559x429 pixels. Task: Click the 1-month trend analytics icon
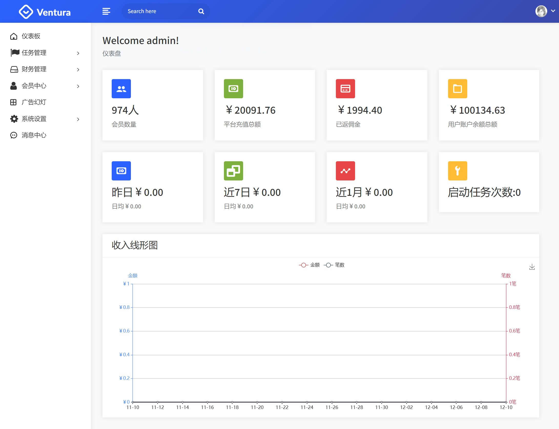[x=345, y=170]
